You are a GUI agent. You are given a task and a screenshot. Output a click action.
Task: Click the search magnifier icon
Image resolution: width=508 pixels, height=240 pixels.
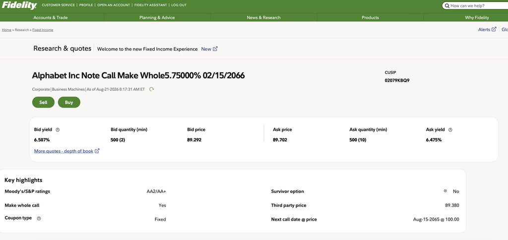(x=447, y=6)
